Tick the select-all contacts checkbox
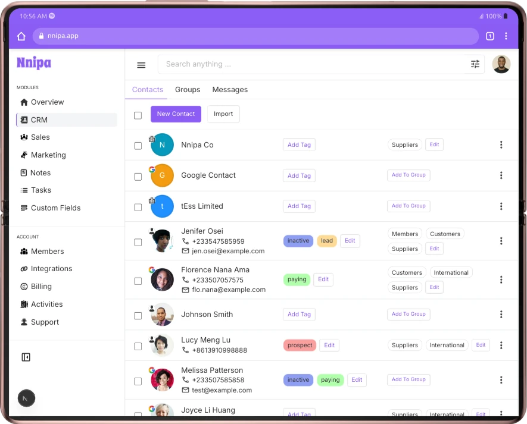The image size is (527, 424). tap(138, 115)
